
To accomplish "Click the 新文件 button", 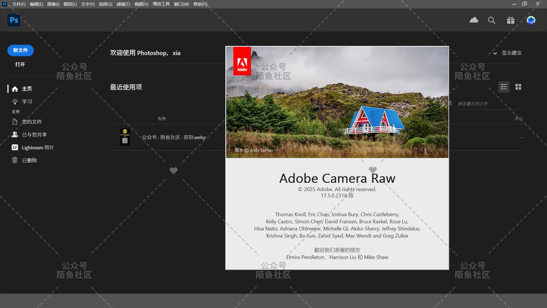I will coord(20,50).
